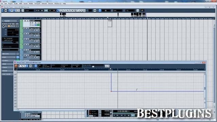Click Drumkit part in arrange area
The width and height of the screenshot is (217, 122).
click(110, 23)
